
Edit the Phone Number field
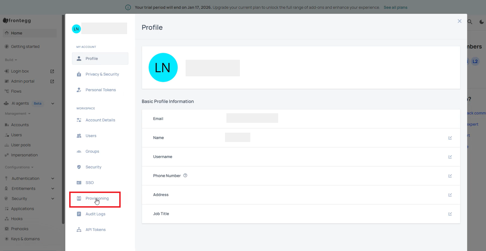pyautogui.click(x=450, y=176)
